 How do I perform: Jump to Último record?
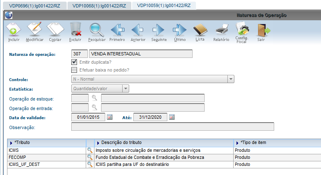[x=179, y=30]
